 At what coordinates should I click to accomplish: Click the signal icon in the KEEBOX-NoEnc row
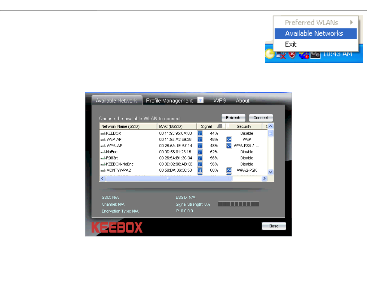(x=200, y=164)
